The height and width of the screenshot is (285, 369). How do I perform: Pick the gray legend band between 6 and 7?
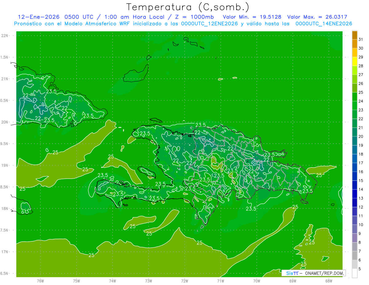[x=355, y=256]
